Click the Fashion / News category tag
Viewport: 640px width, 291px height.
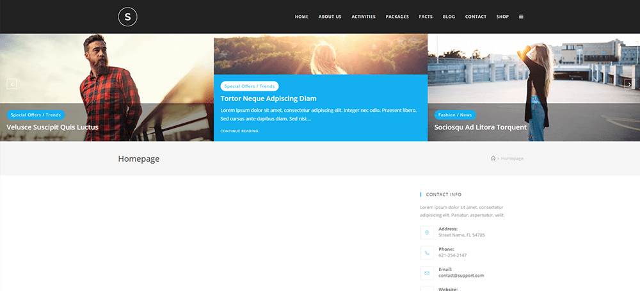pyautogui.click(x=455, y=115)
